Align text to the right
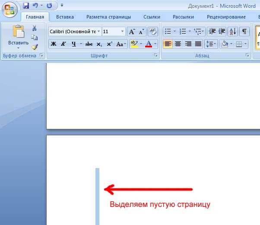Viewport: 260px width, 225px height. point(188,44)
